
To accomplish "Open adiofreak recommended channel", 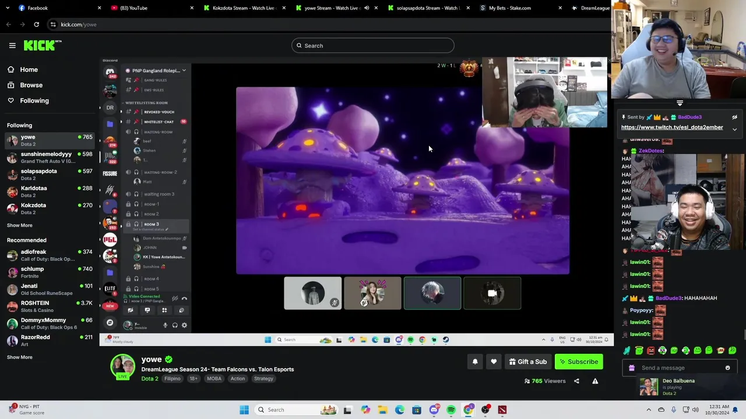I will tap(50, 255).
